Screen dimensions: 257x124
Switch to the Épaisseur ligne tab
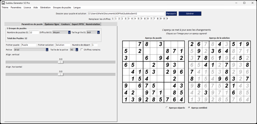tap(52, 24)
